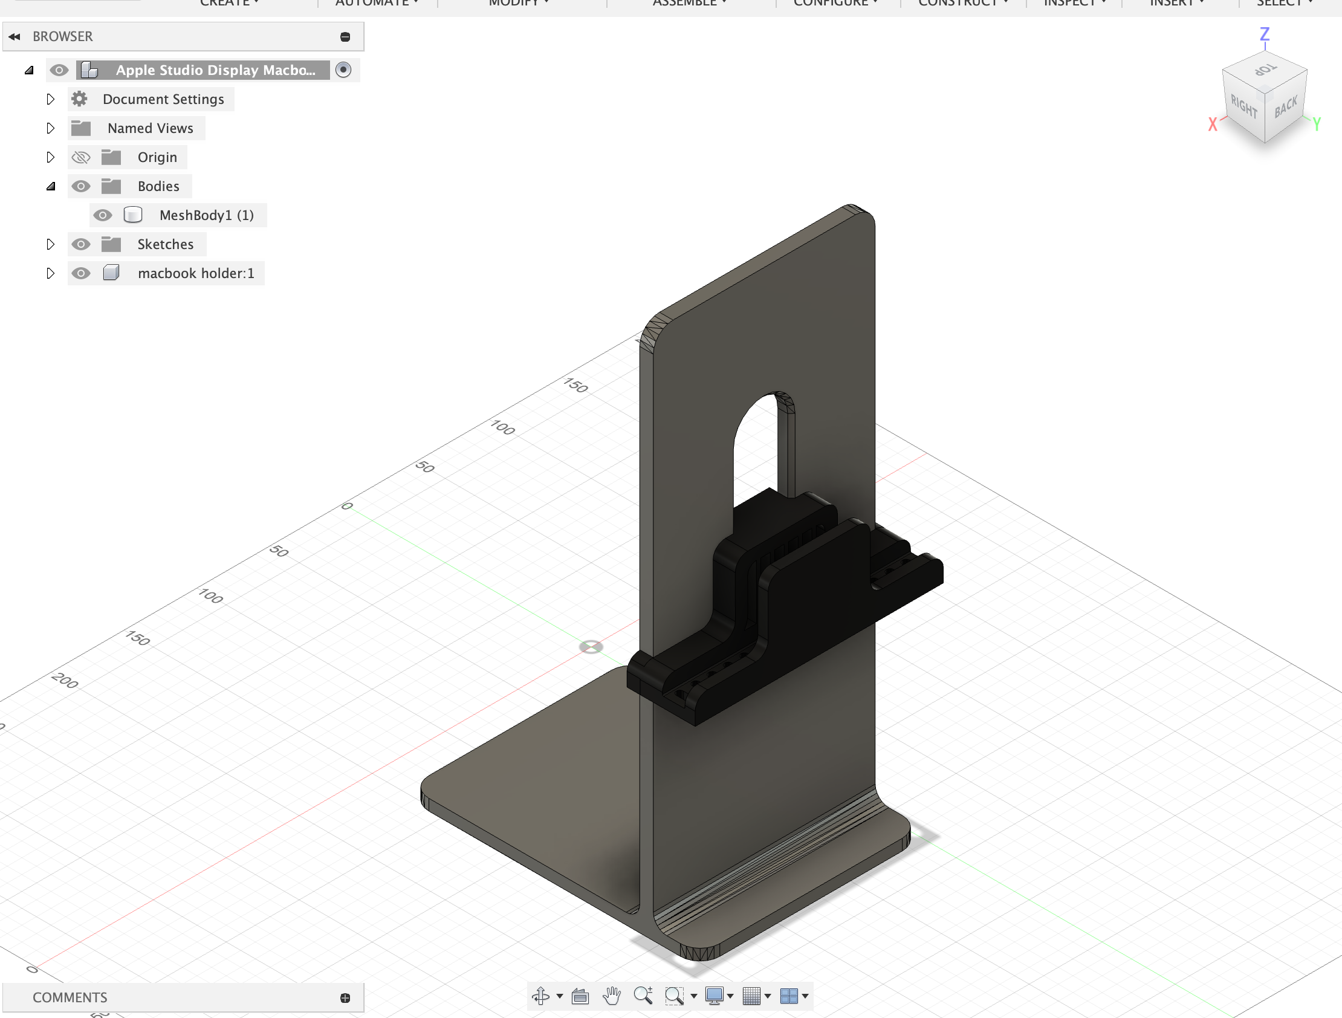
Task: Click the root document component icon
Action: tap(89, 70)
